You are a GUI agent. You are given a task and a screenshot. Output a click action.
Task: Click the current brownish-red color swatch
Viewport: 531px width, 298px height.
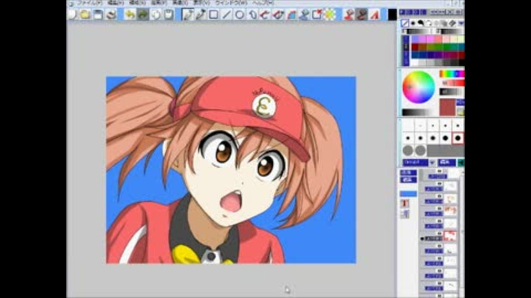pyautogui.click(x=447, y=107)
